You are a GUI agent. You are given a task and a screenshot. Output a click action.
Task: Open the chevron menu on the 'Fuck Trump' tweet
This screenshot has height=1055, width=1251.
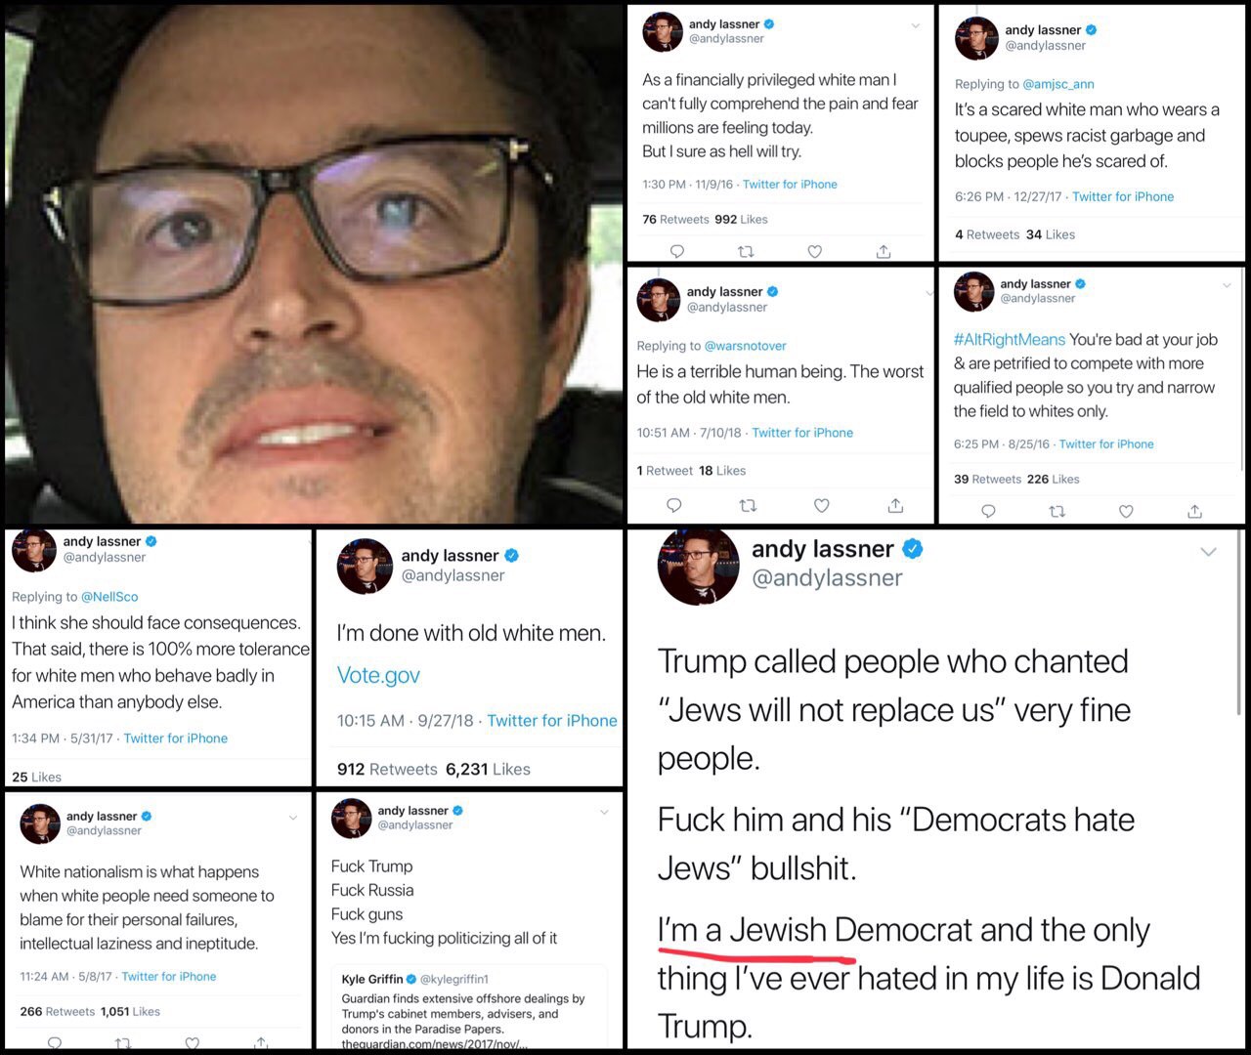604,812
